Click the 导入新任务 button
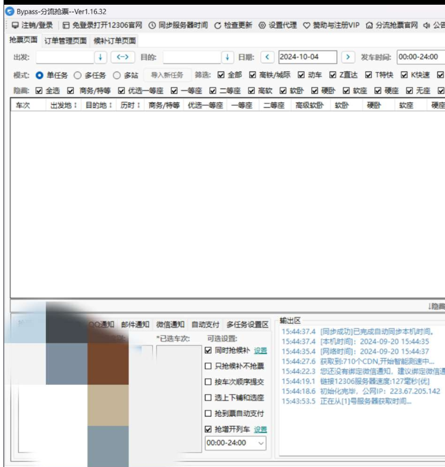 [x=167, y=75]
